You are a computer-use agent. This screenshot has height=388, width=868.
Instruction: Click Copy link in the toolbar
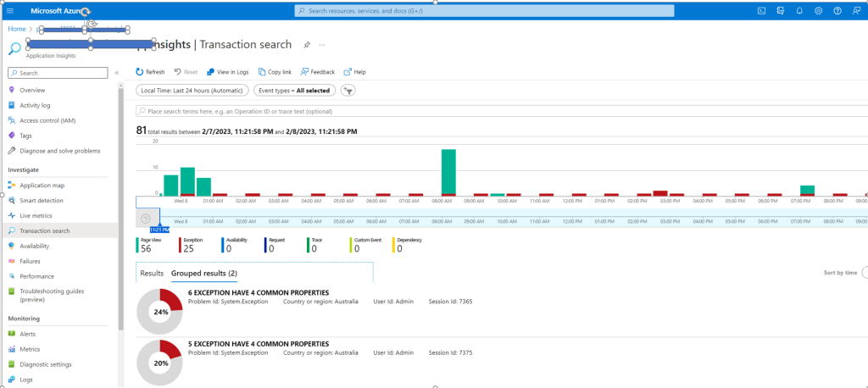(274, 72)
